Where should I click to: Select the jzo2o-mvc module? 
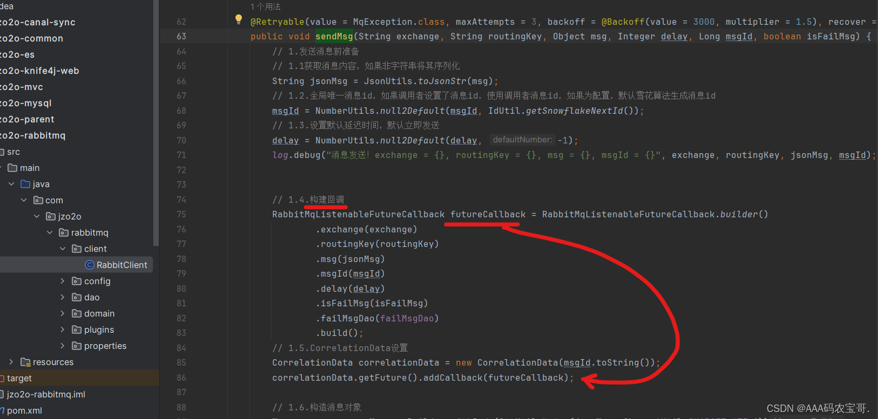[22, 87]
